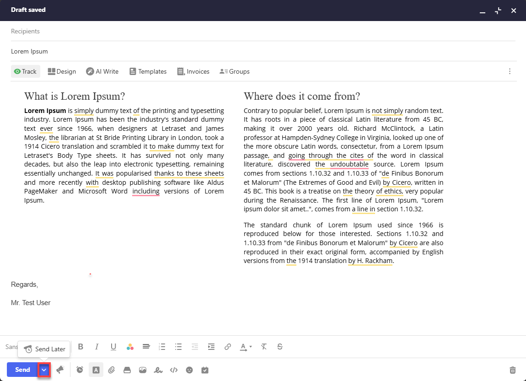The height and width of the screenshot is (381, 526).
Task: Click the alarm clock reminder icon
Action: pos(80,370)
